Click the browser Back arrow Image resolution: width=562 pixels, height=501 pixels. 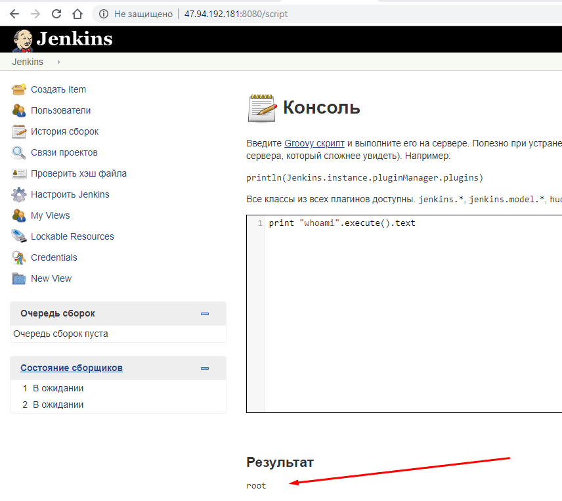click(x=14, y=14)
